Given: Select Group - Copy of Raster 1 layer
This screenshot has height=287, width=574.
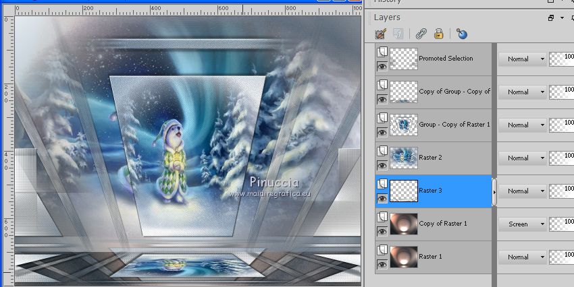Looking at the screenshot, I should 454,125.
